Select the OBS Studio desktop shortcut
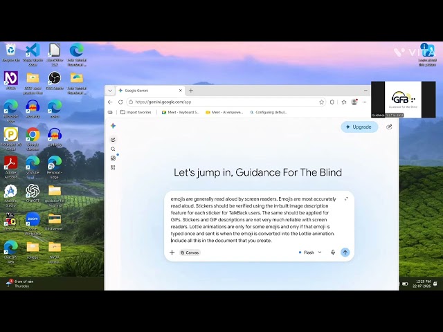 [55, 80]
